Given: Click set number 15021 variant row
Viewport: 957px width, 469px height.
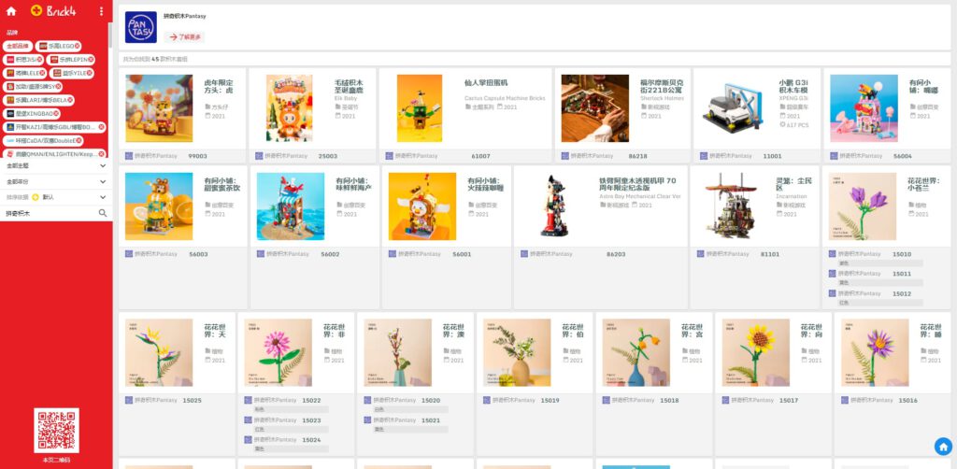Looking at the screenshot, I should coord(406,420).
